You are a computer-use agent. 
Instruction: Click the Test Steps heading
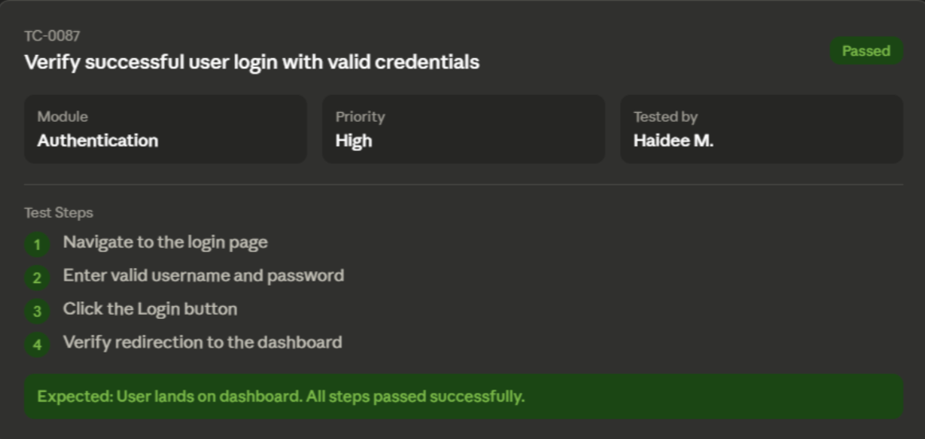(x=59, y=212)
